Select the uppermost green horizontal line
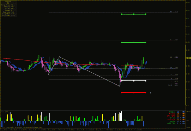 [134, 14]
